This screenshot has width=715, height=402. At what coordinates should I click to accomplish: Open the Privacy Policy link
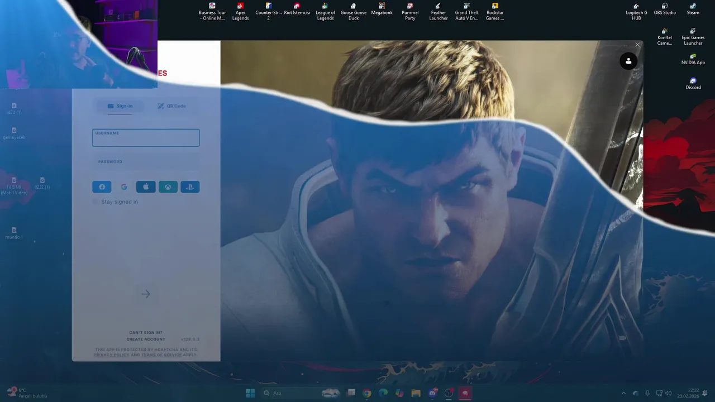(x=111, y=355)
